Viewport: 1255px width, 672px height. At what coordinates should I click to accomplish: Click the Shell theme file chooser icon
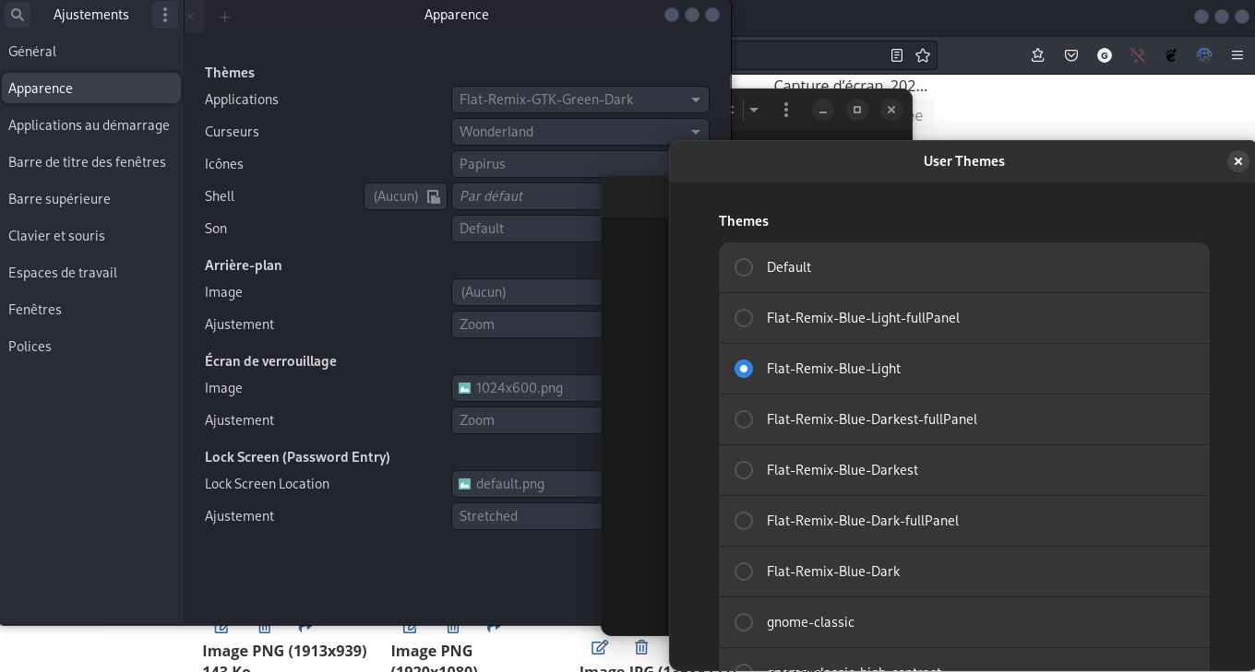point(434,196)
